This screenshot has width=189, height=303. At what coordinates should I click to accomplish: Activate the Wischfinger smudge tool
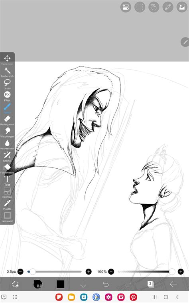pos(7,132)
